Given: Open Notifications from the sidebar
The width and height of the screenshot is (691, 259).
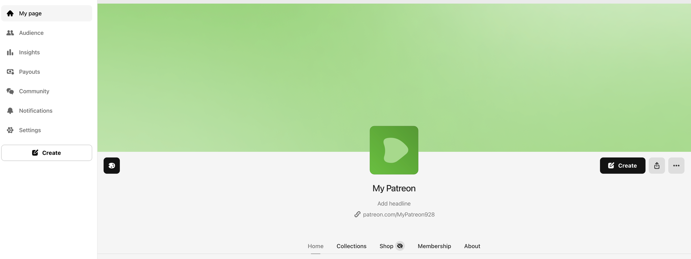Looking at the screenshot, I should (47, 111).
